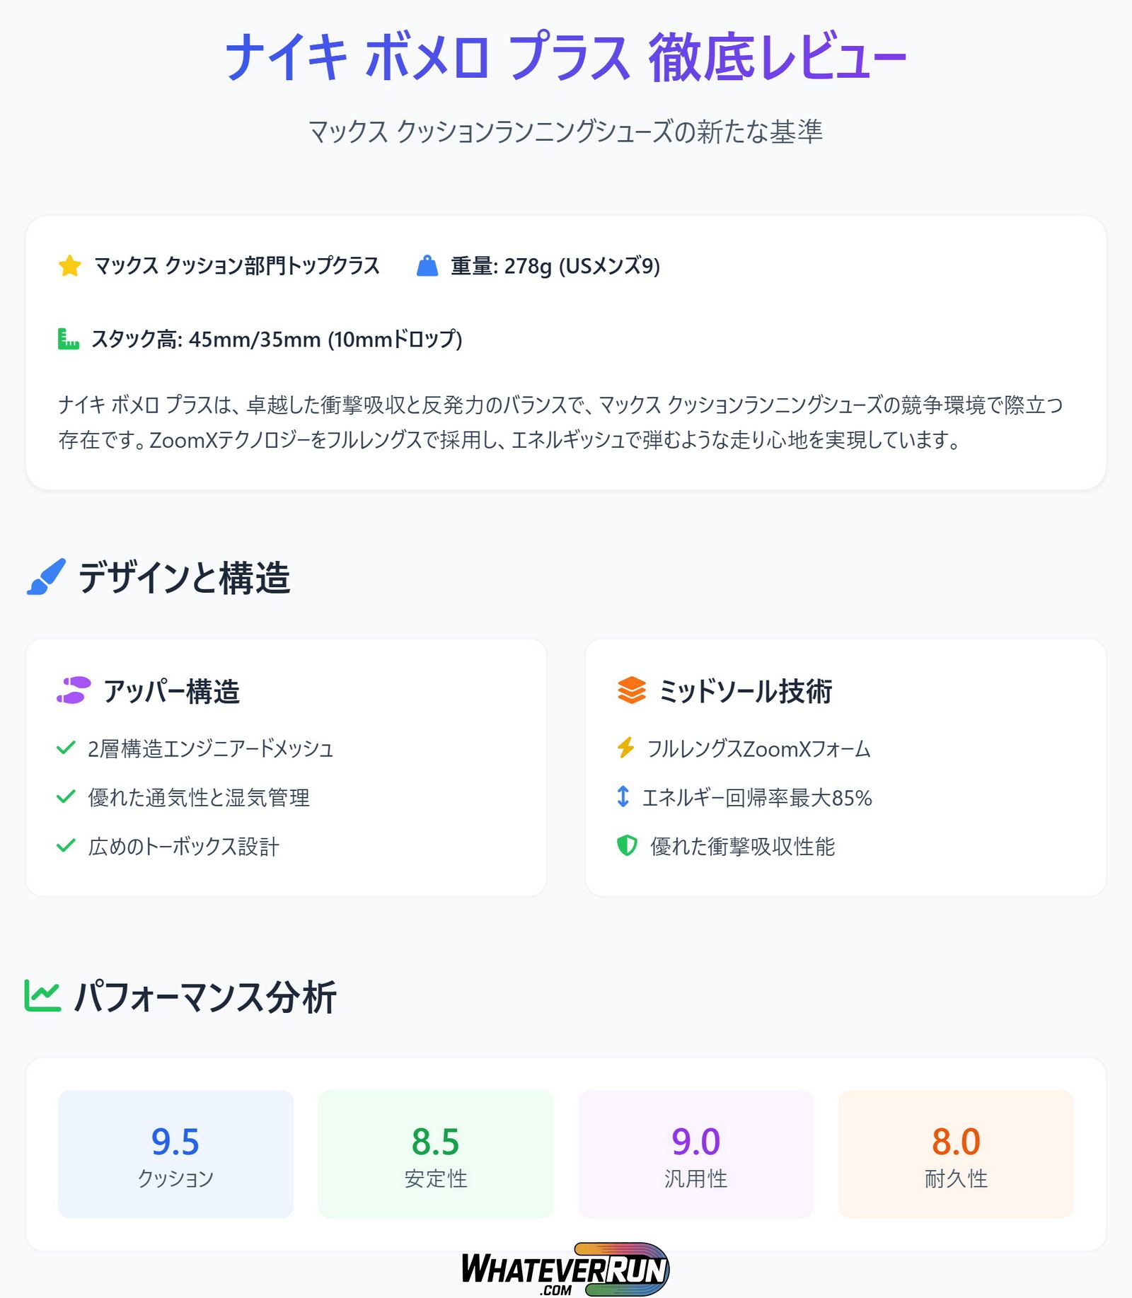
Task: Click the blue up-down arrows icon
Action: 623,796
